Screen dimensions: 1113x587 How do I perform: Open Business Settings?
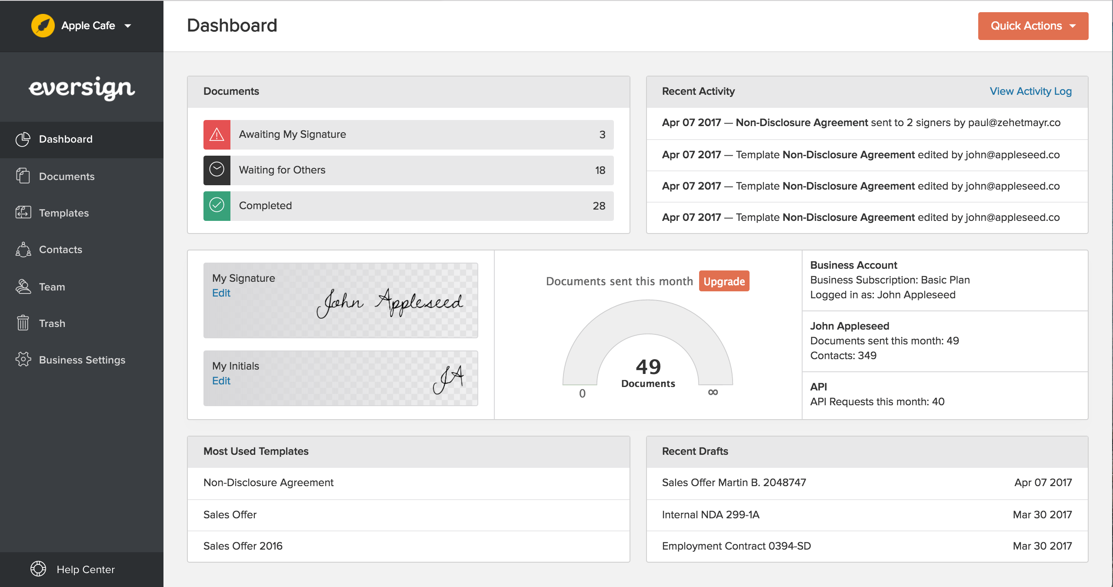[82, 360]
